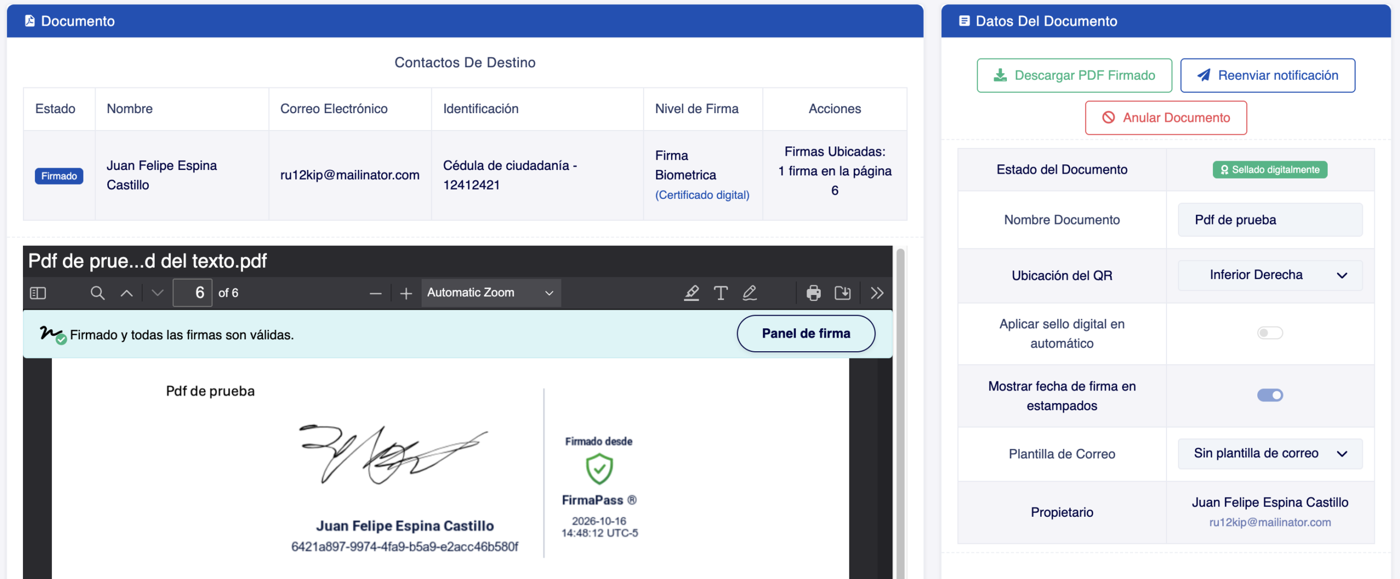Screen dimensions: 1400x579
Task: Click the PDF viewer vertical scrollbar
Action: pyautogui.click(x=900, y=413)
